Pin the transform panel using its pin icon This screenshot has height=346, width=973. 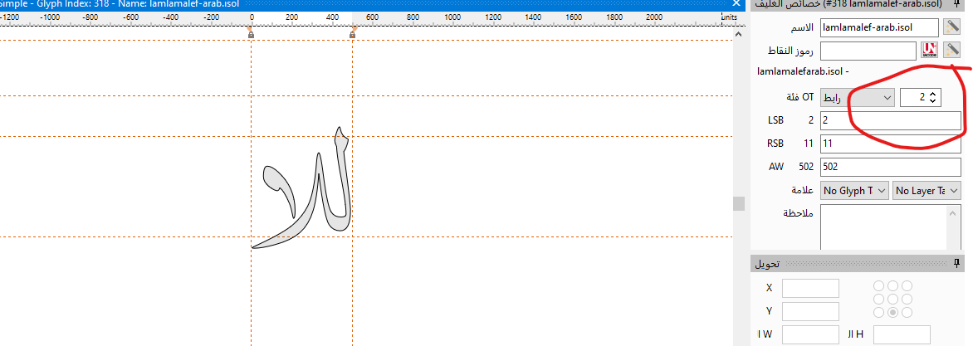pyautogui.click(x=956, y=264)
